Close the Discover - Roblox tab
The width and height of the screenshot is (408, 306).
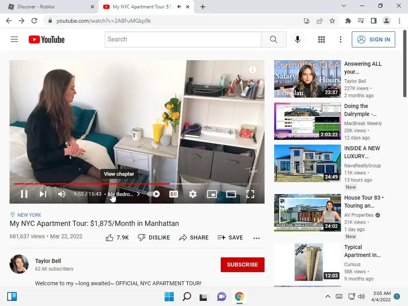click(92, 7)
